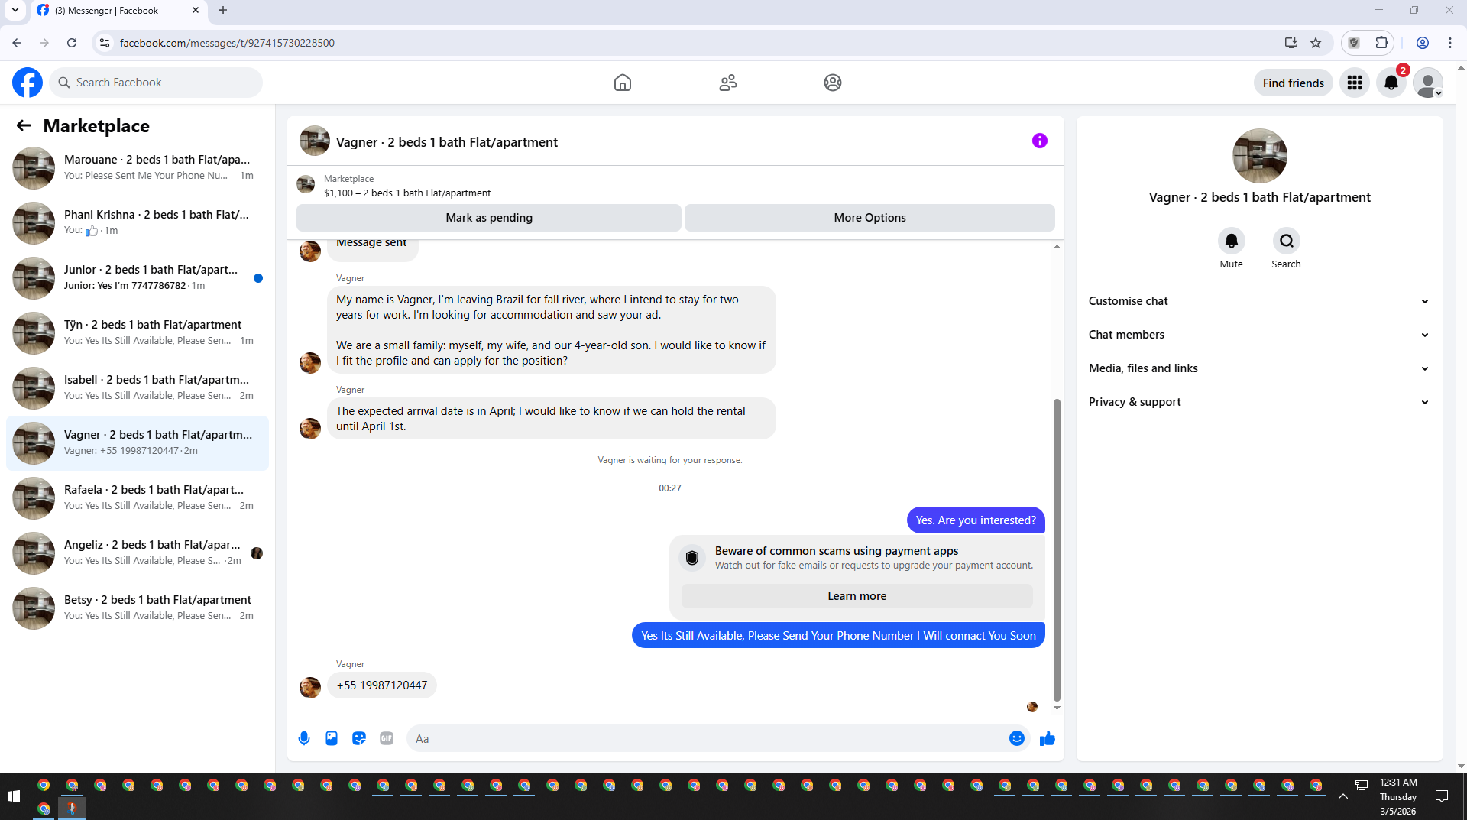Attach a photo file
The image size is (1467, 820).
332,738
